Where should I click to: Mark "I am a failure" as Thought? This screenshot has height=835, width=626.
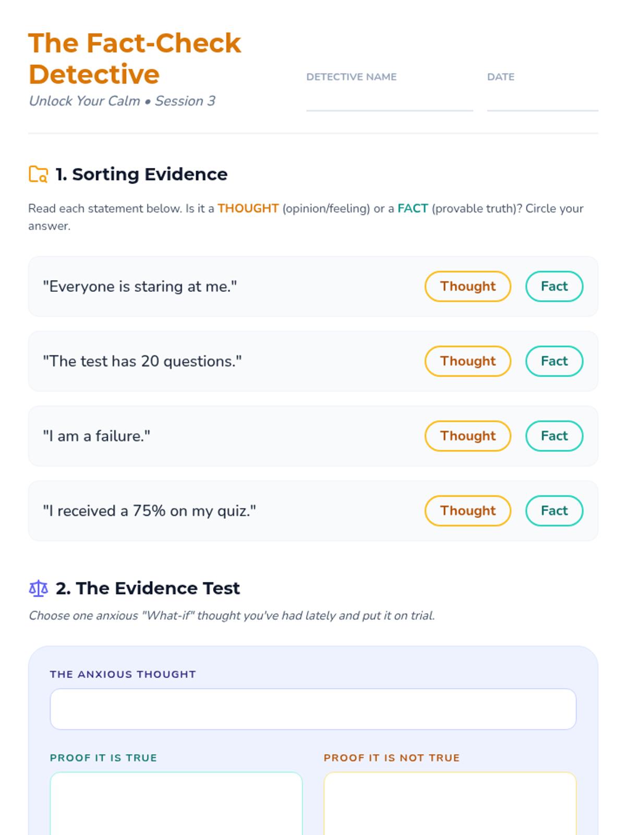pos(467,436)
